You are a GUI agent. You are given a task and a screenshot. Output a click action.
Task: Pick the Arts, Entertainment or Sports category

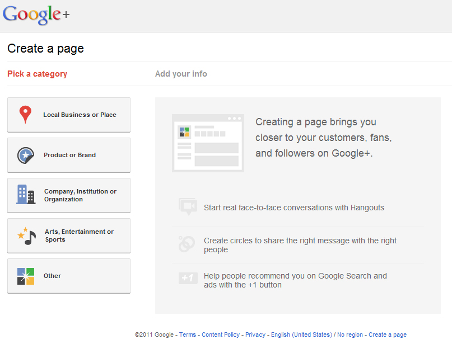point(69,235)
